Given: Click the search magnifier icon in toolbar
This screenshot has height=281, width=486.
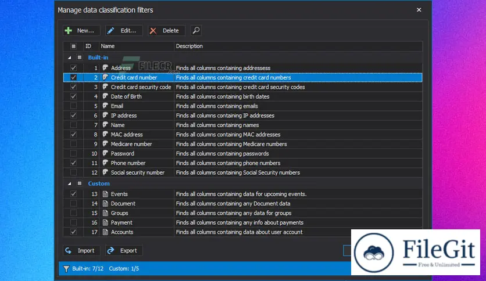Looking at the screenshot, I should coord(196,30).
